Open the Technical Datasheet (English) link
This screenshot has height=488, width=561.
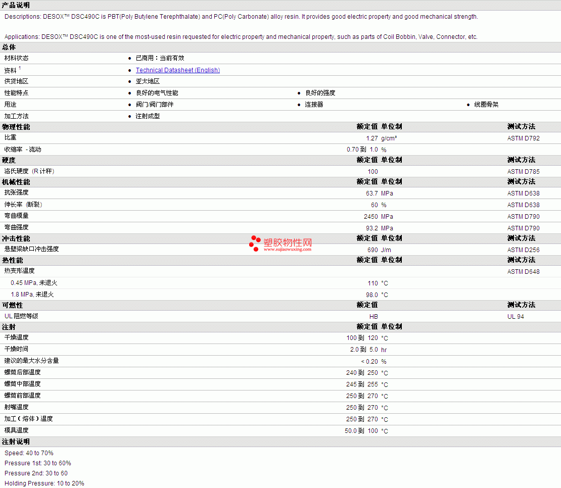coord(178,70)
